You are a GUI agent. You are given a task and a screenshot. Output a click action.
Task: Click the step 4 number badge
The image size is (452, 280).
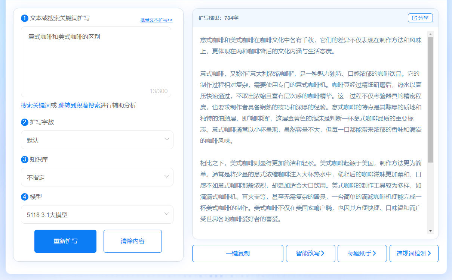[x=25, y=197]
